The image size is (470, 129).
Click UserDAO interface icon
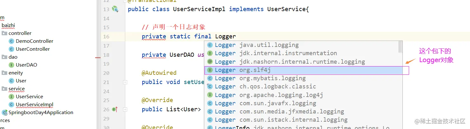11,65
